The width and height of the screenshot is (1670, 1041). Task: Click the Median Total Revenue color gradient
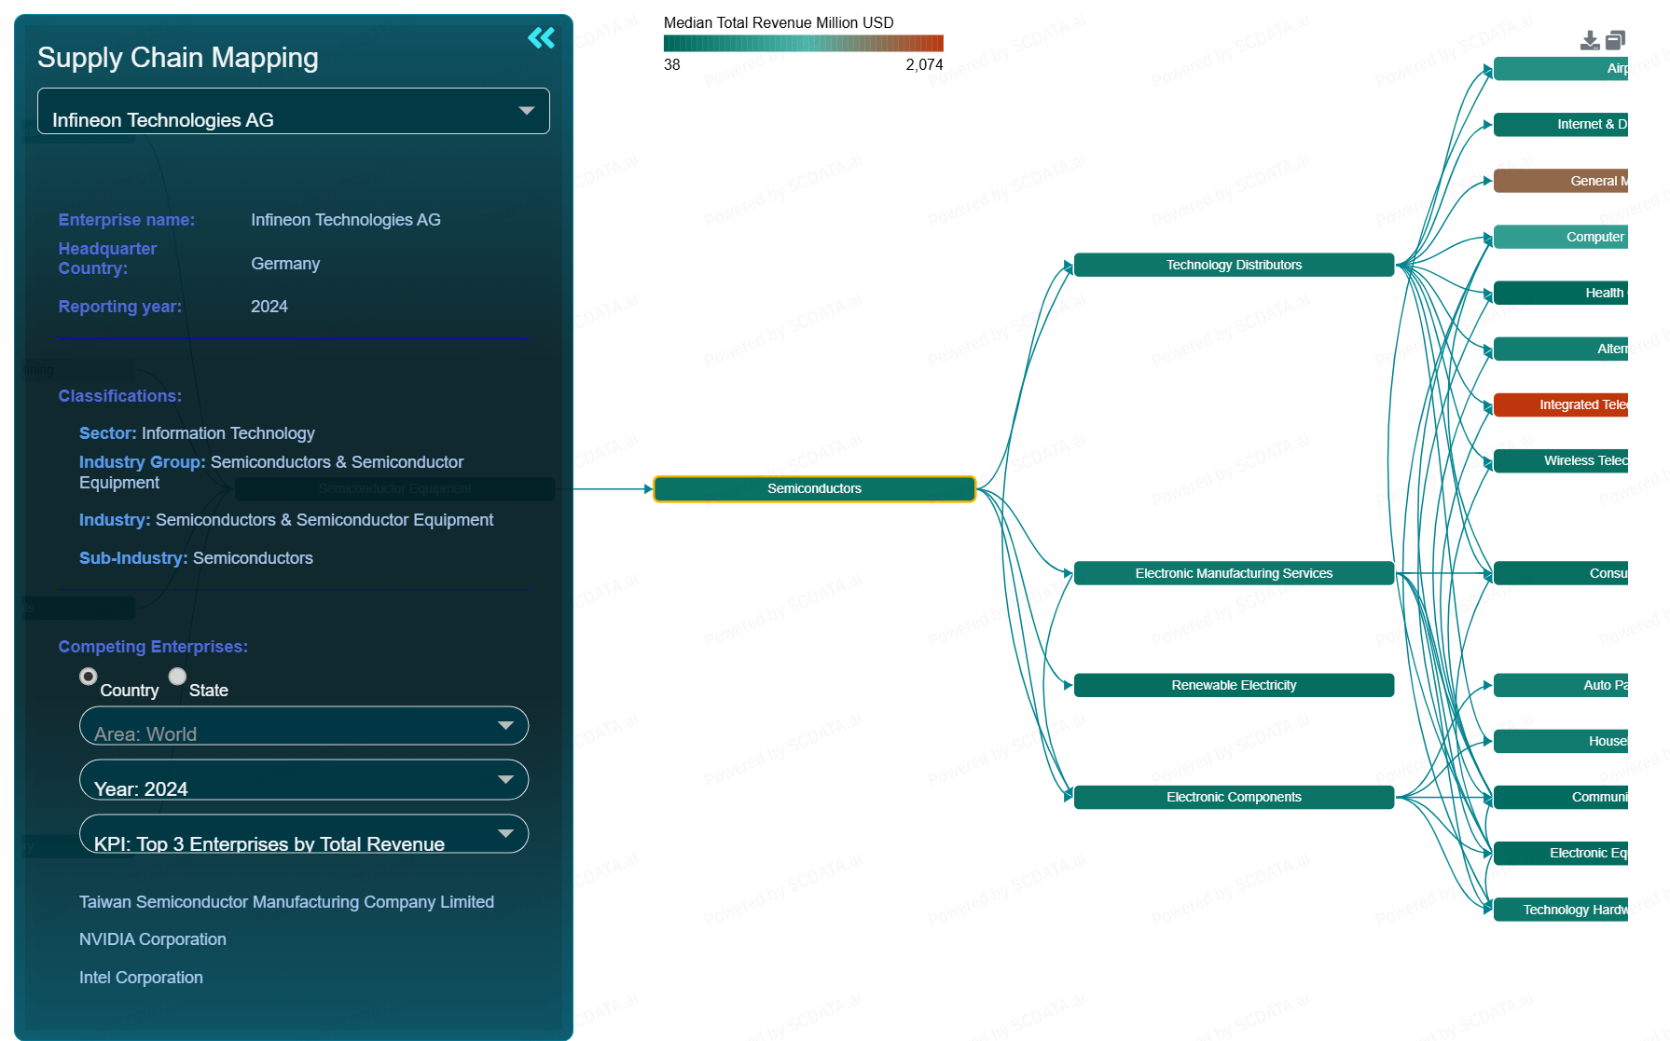[803, 43]
